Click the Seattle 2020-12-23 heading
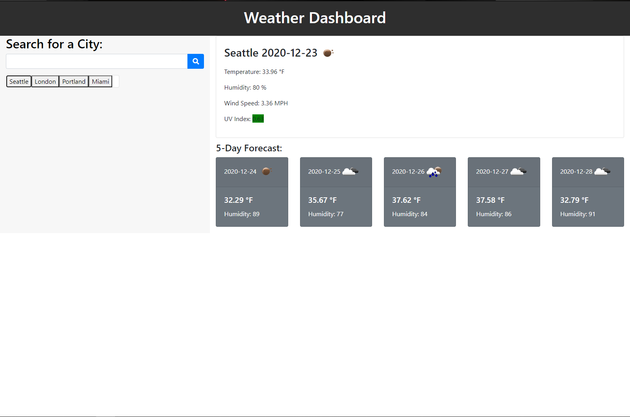The width and height of the screenshot is (630, 417). click(271, 53)
